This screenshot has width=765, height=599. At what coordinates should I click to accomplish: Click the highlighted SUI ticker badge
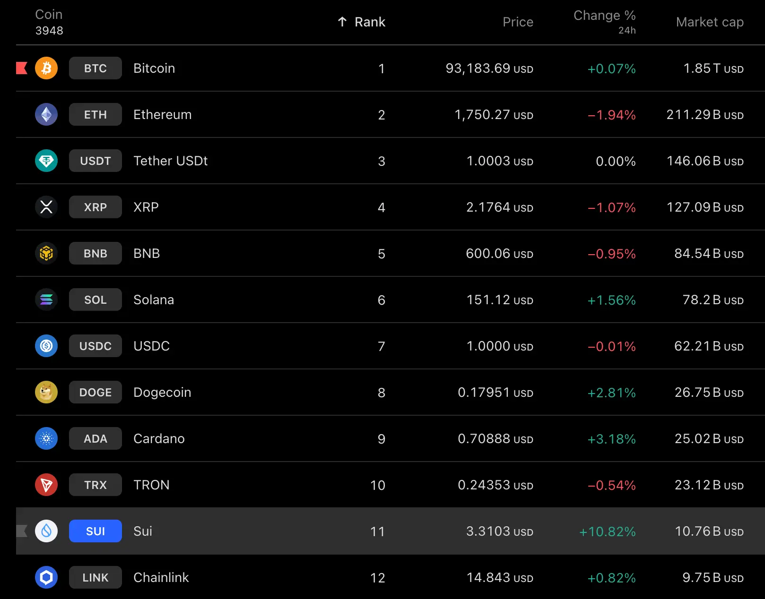(x=96, y=531)
